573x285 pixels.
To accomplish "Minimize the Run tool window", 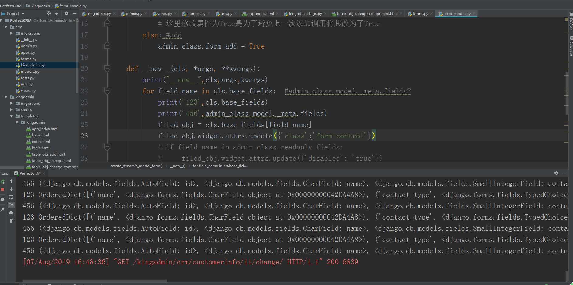I will tap(564, 173).
